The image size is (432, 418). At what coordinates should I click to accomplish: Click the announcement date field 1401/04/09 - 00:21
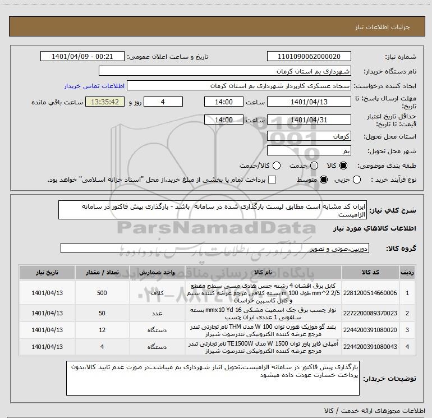tap(82, 57)
